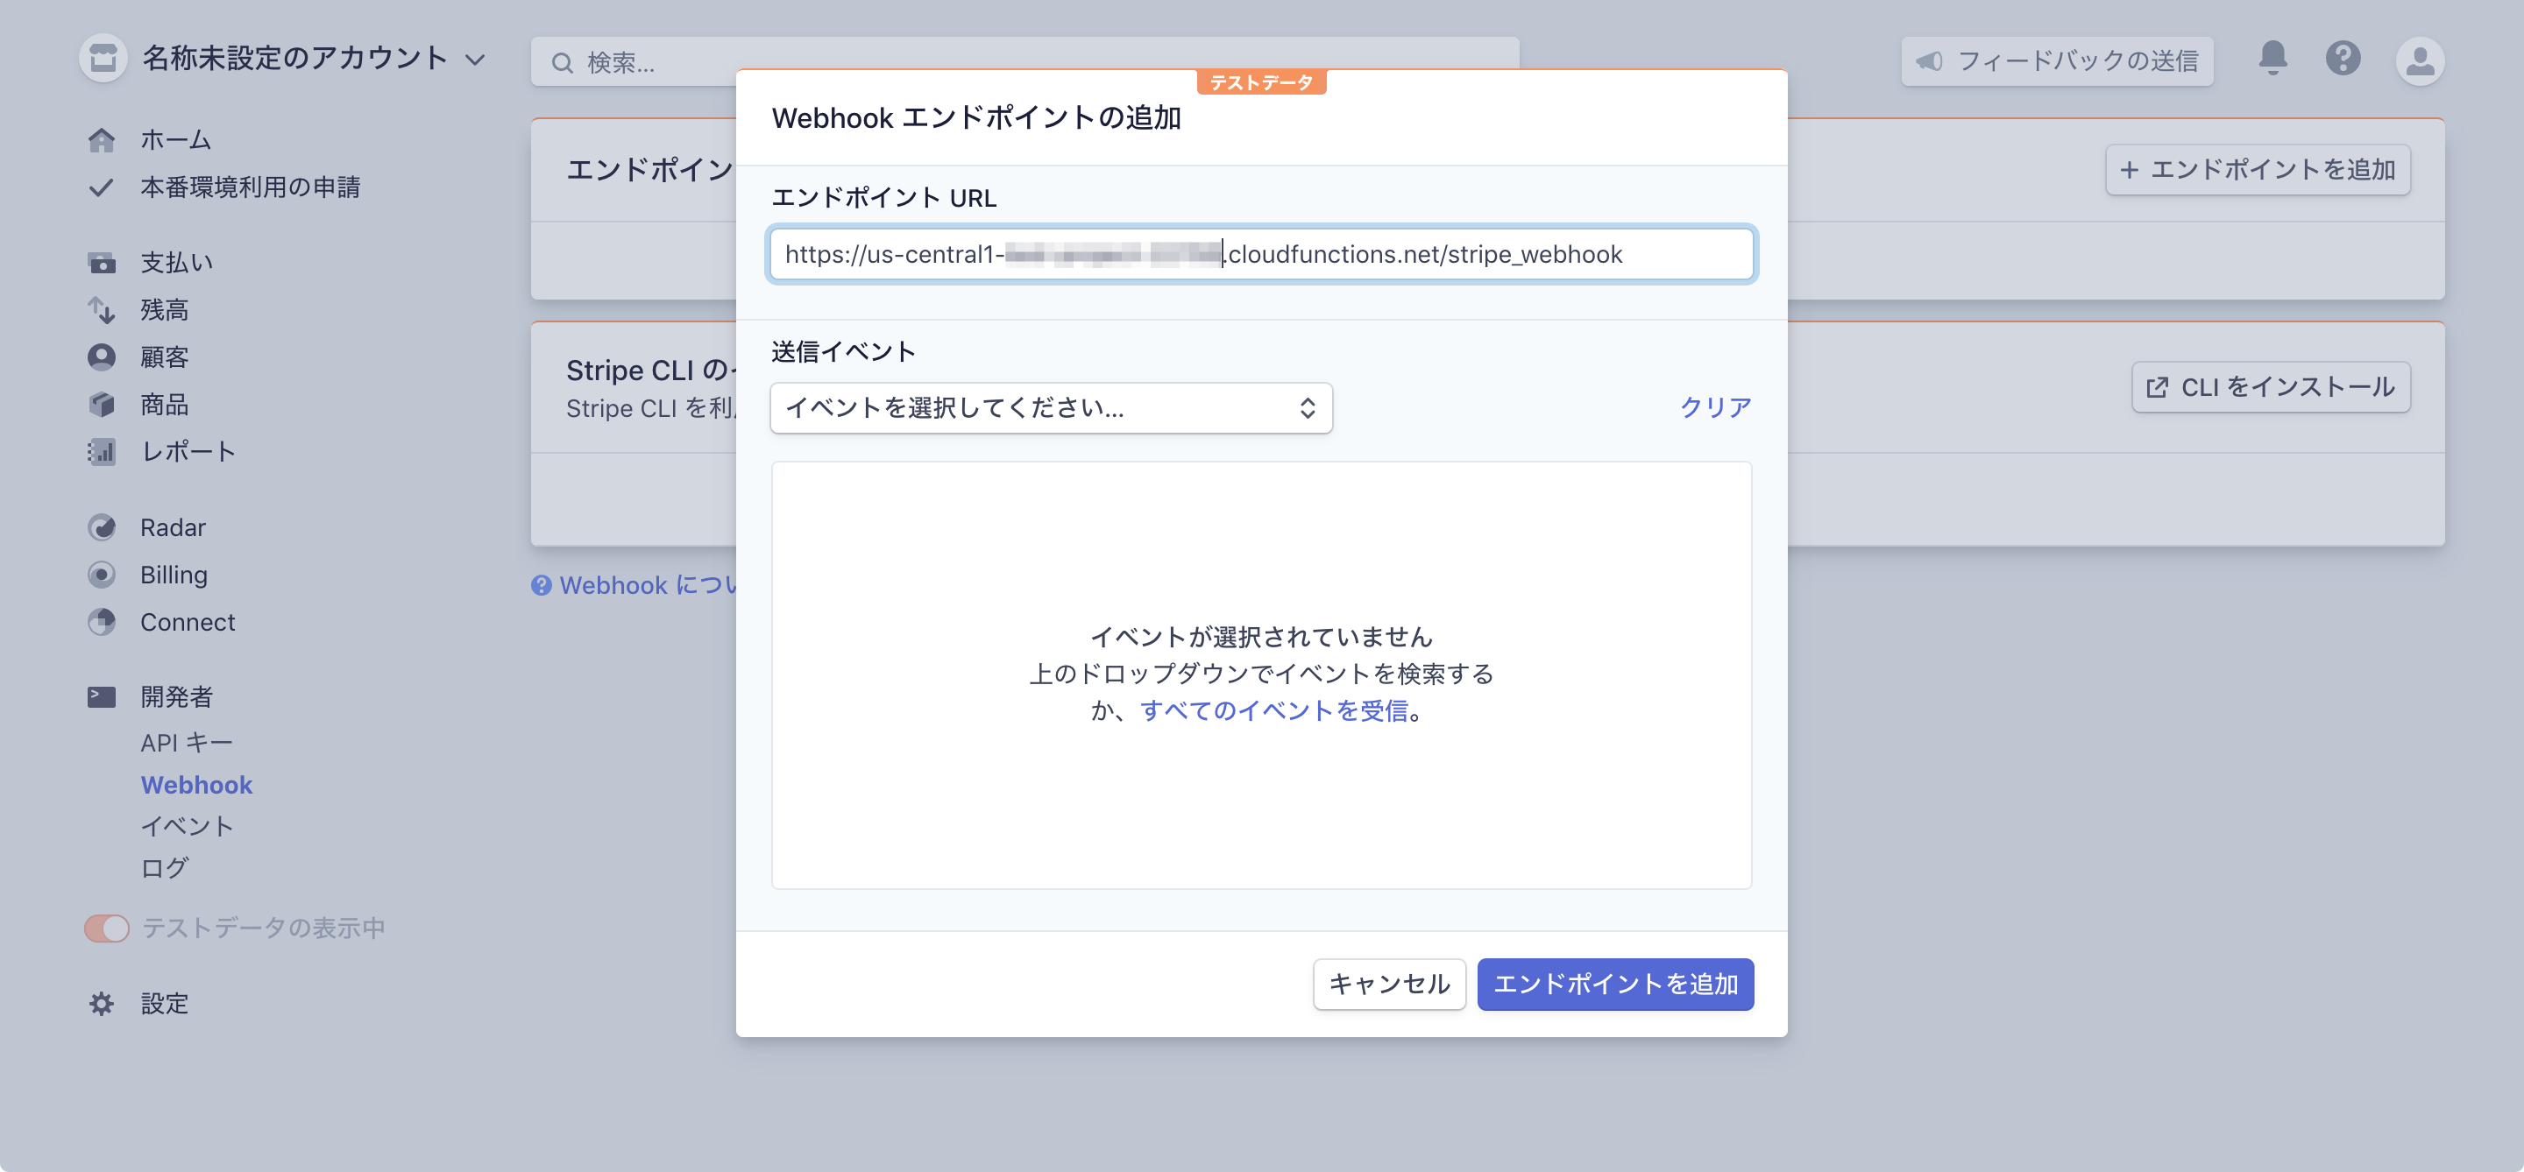2524x1172 pixels.
Task: Click the account store icon
Action: tap(103, 59)
